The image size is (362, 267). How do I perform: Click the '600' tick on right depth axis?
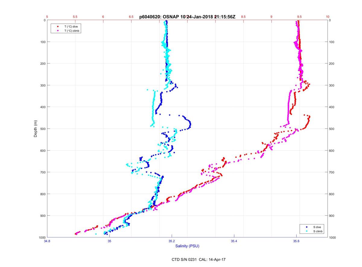pyautogui.click(x=332, y=151)
